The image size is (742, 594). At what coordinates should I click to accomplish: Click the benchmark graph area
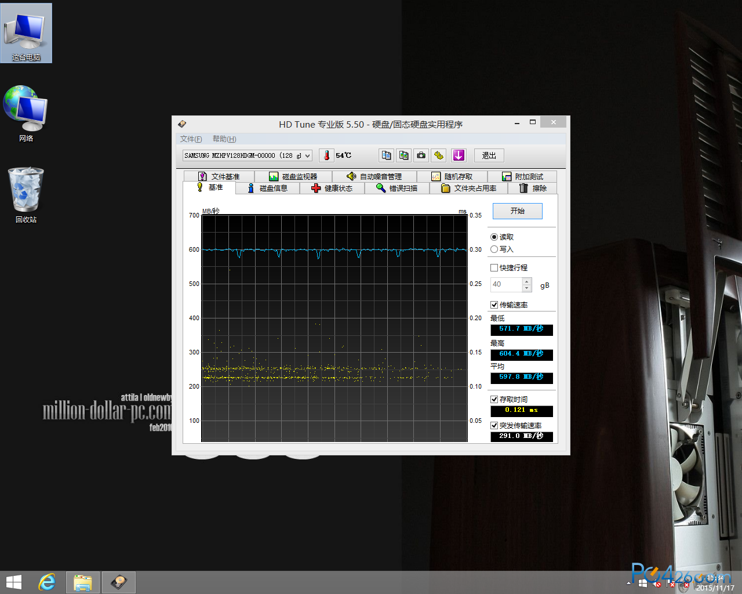pyautogui.click(x=334, y=328)
